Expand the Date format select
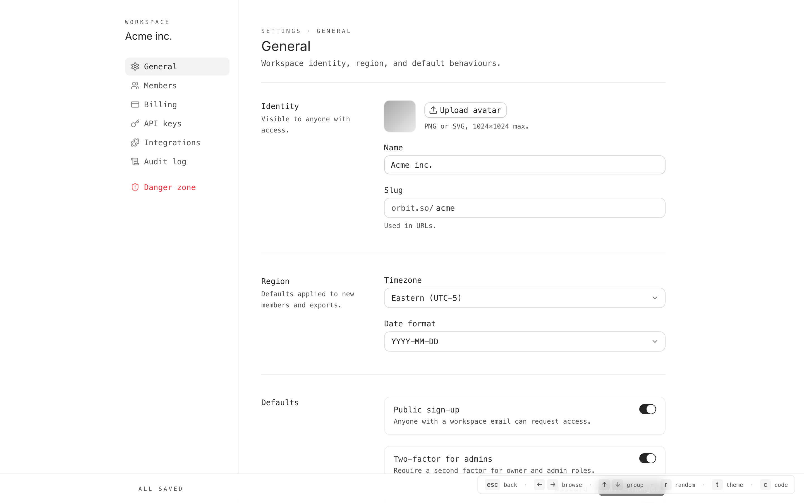 click(x=524, y=341)
